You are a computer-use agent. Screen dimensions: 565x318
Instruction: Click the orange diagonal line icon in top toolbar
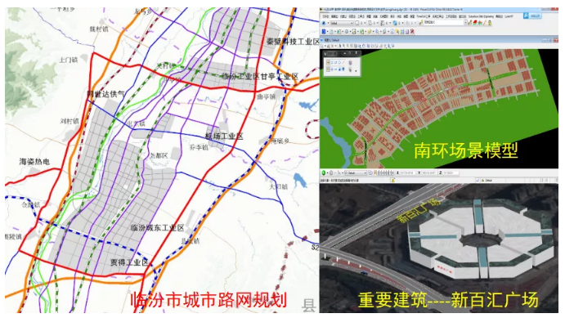485,23
